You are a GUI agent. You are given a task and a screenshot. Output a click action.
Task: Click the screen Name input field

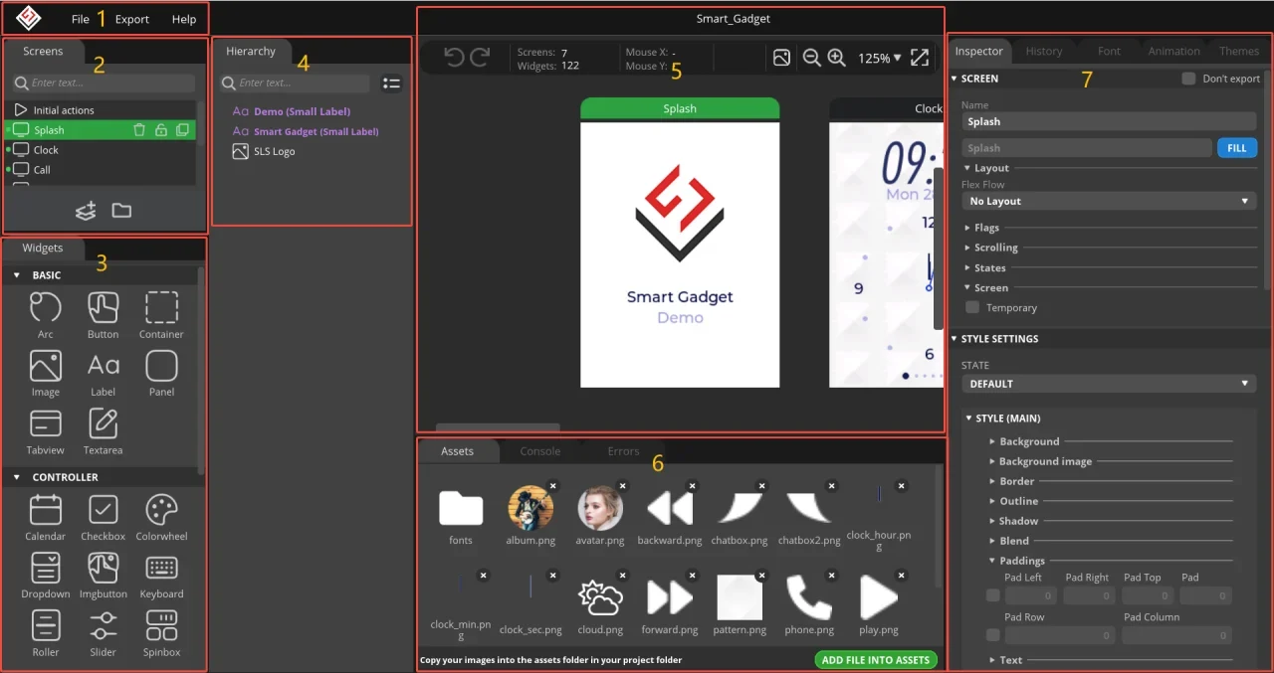point(1109,121)
